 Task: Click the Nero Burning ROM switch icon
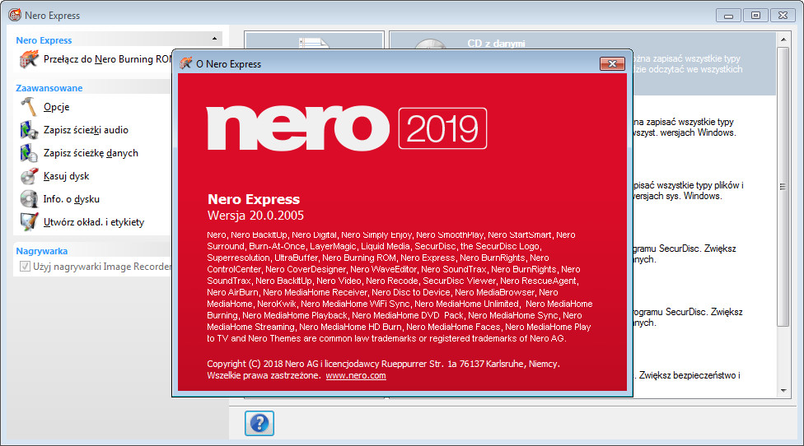pyautogui.click(x=29, y=59)
